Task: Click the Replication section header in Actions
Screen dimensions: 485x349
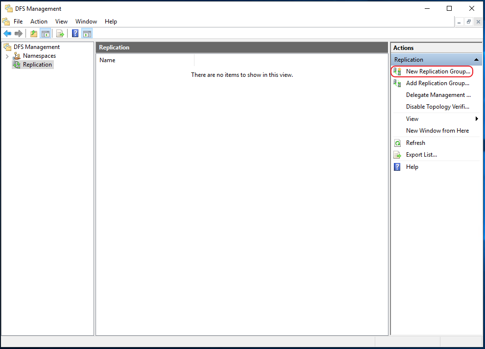Action: [x=436, y=60]
